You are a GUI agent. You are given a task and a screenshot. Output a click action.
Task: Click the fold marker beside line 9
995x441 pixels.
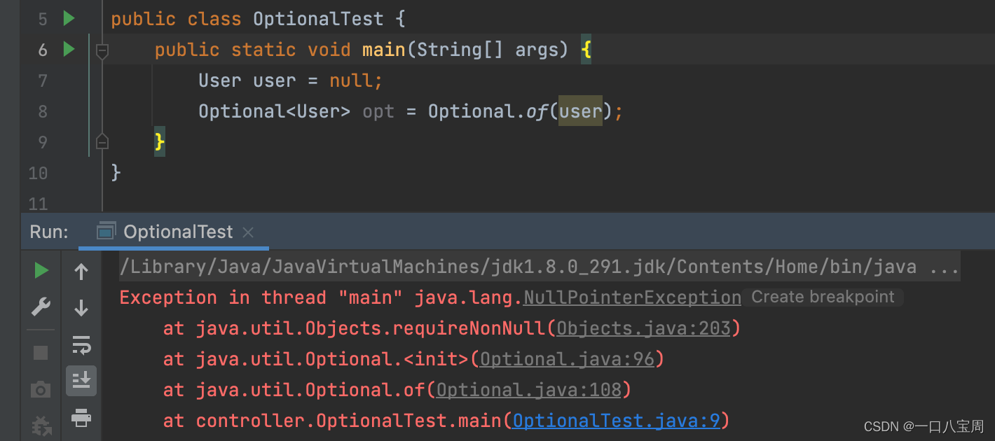tap(102, 141)
